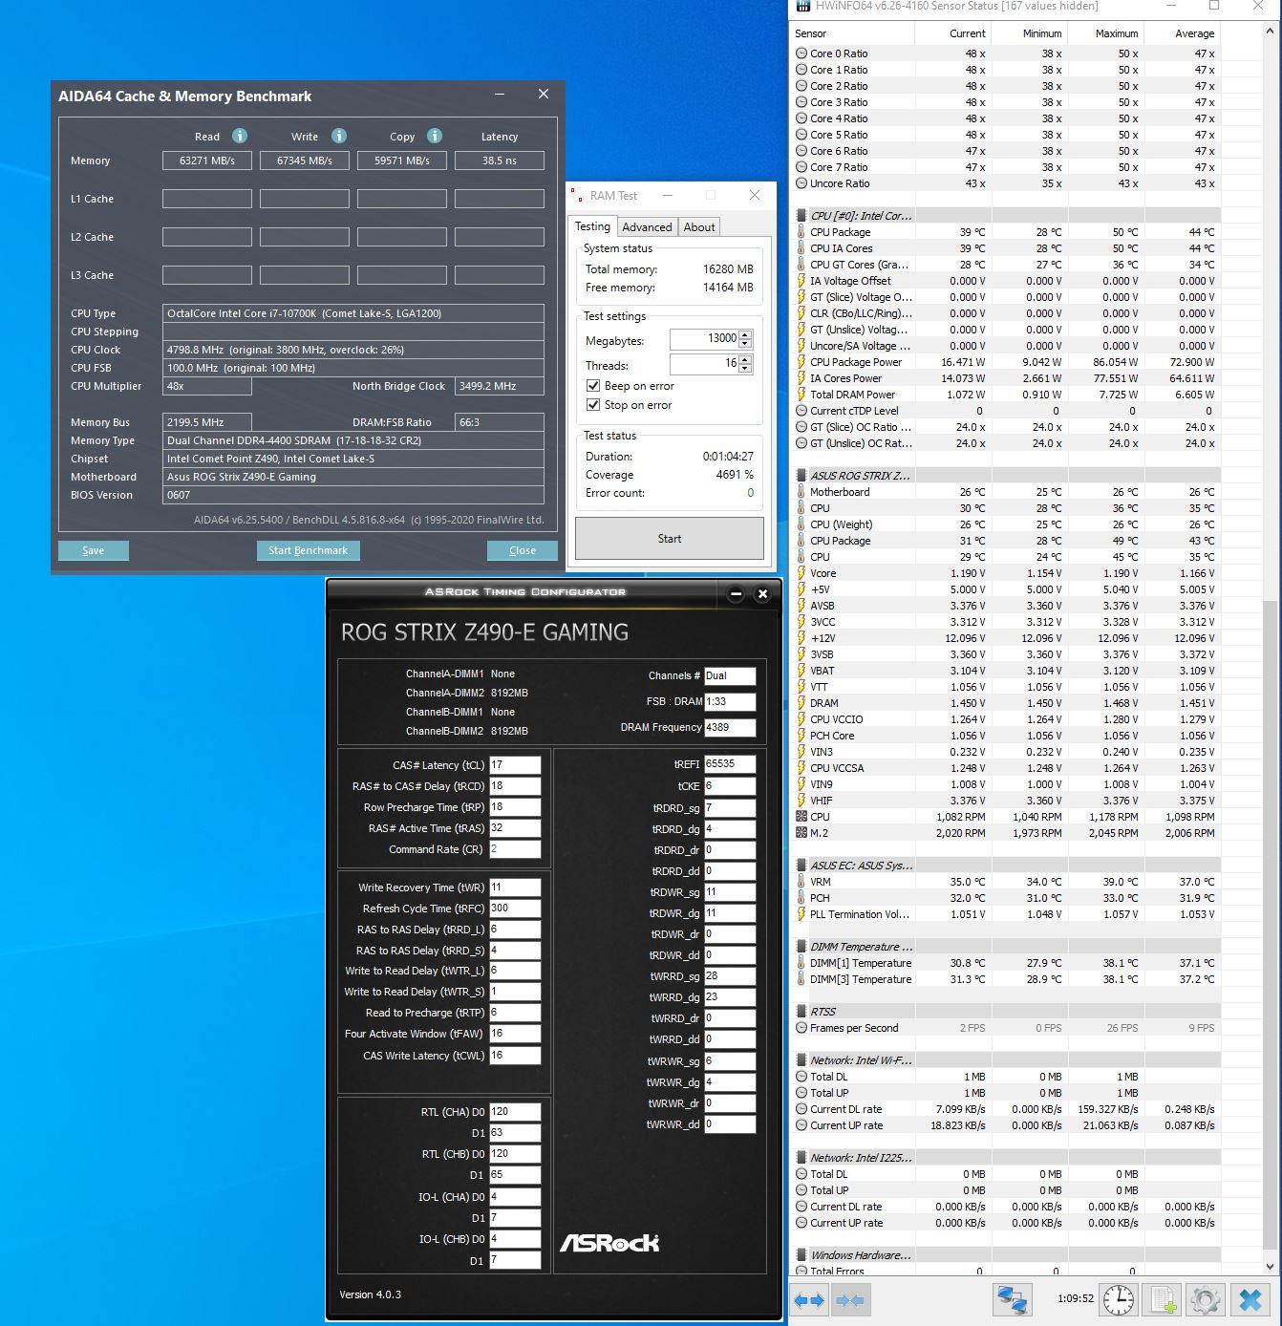1282x1326 pixels.
Task: Open HWiNFO sensor settings gear icon
Action: (1206, 1300)
